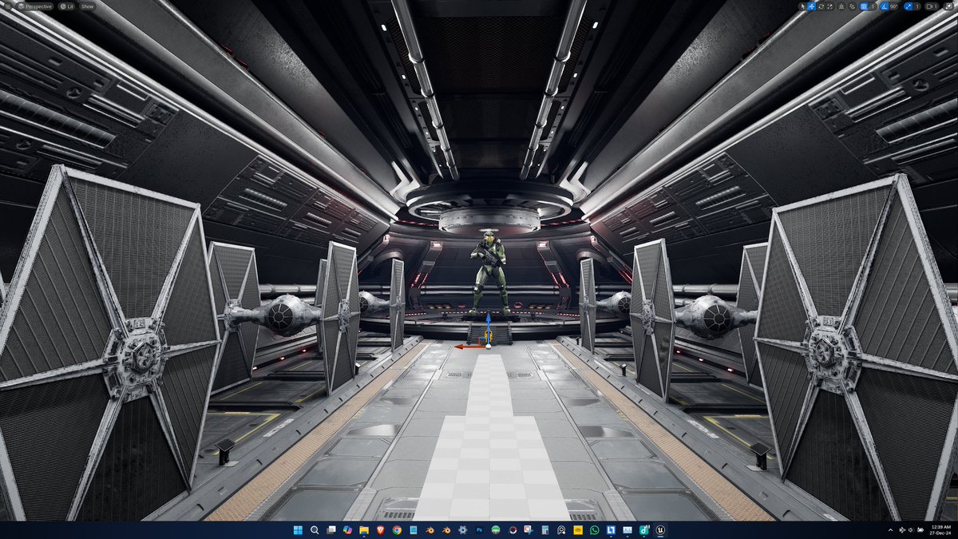Open the Settings gear taskbar icon
This screenshot has height=539, width=958.
[x=462, y=530]
